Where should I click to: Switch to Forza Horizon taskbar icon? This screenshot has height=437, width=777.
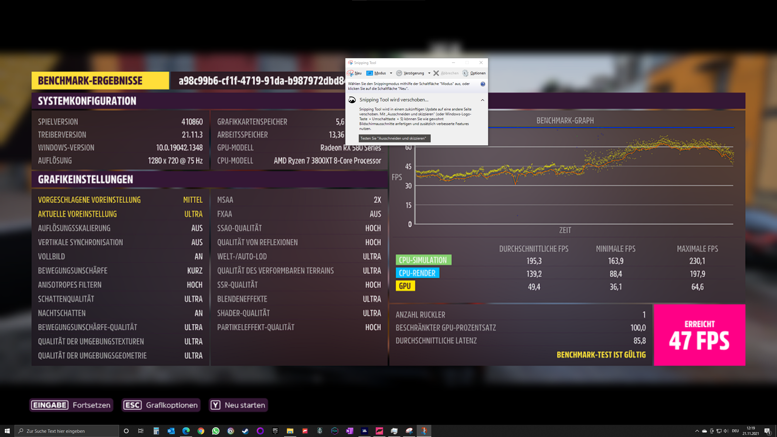tap(379, 431)
